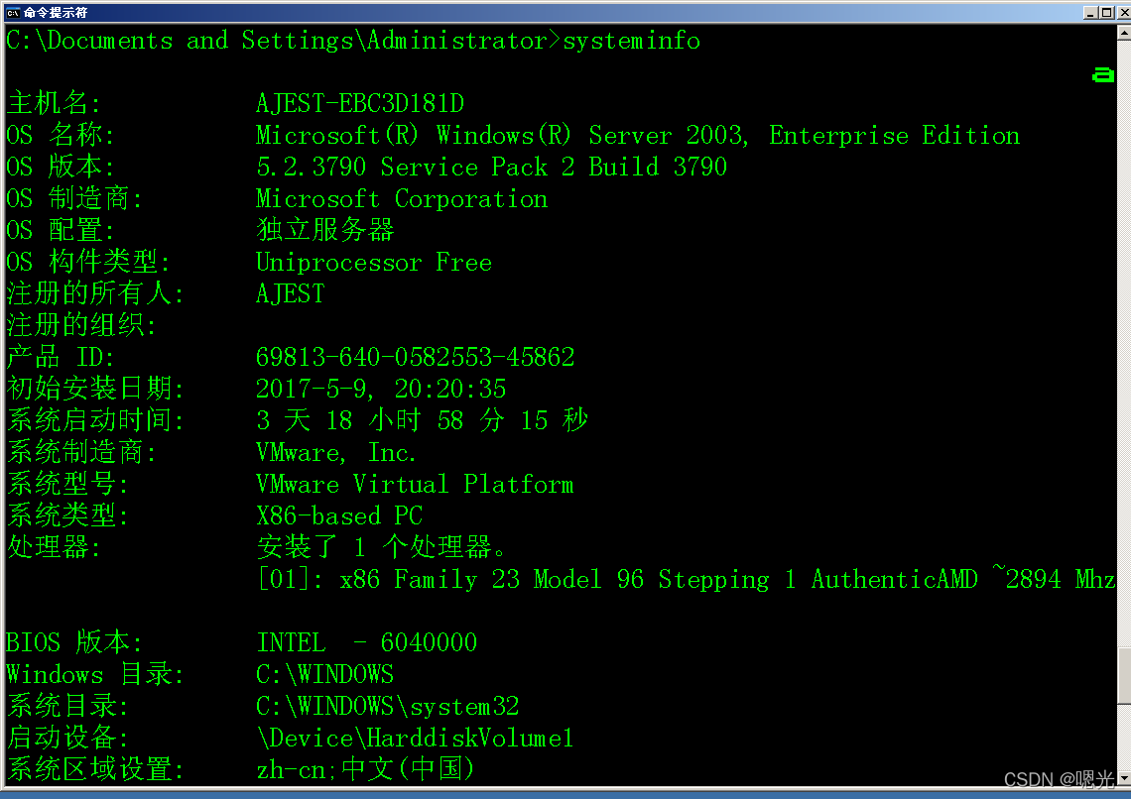Screen dimensions: 1131x799
Task: Click the C:\WINDOWS\system32 directory path
Action: click(x=387, y=707)
